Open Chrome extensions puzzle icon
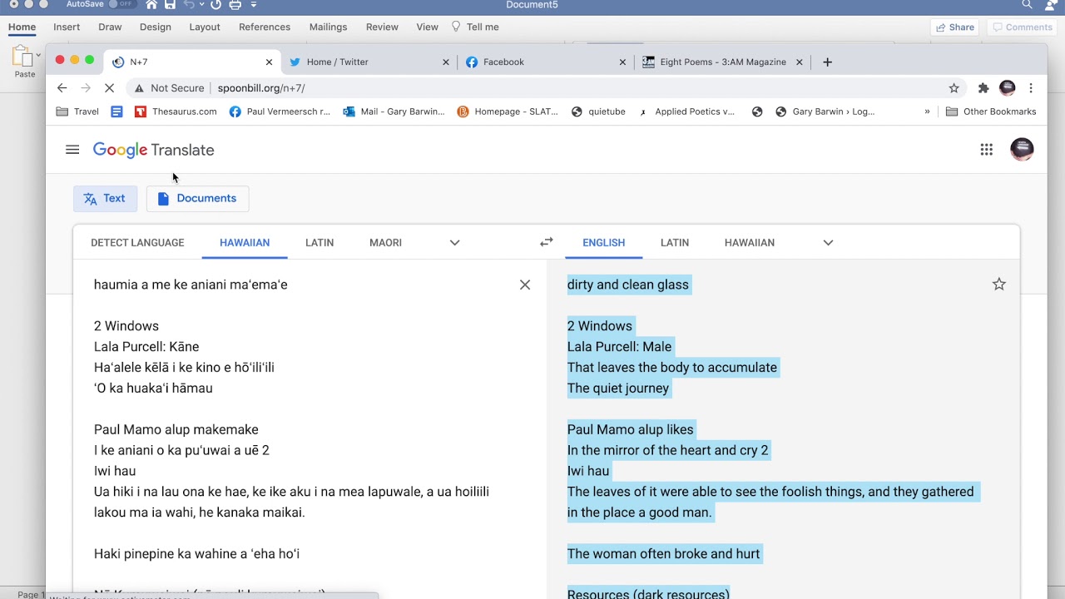This screenshot has width=1065, height=599. tap(983, 88)
